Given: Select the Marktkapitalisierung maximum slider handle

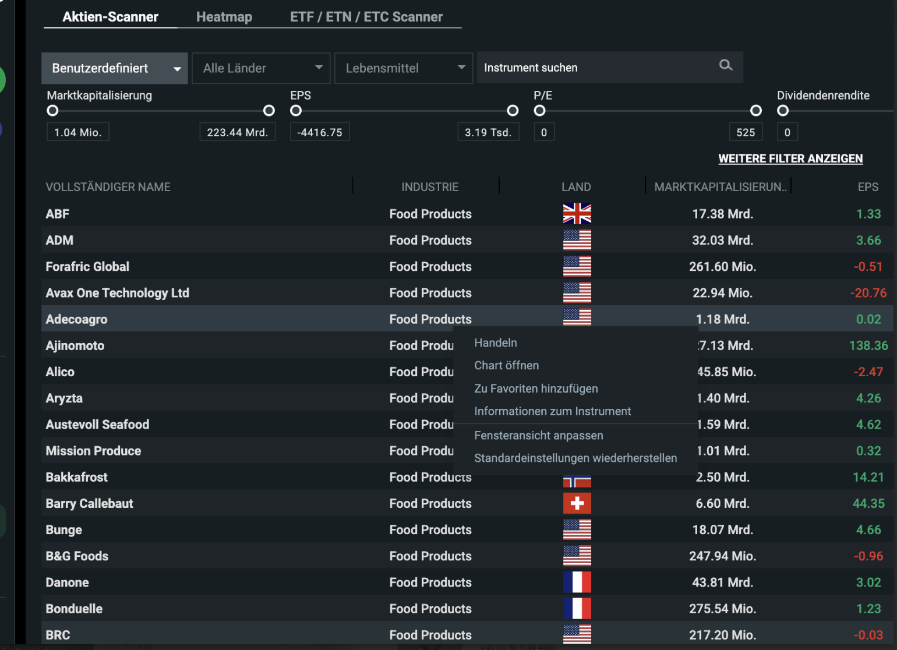Looking at the screenshot, I should point(269,111).
